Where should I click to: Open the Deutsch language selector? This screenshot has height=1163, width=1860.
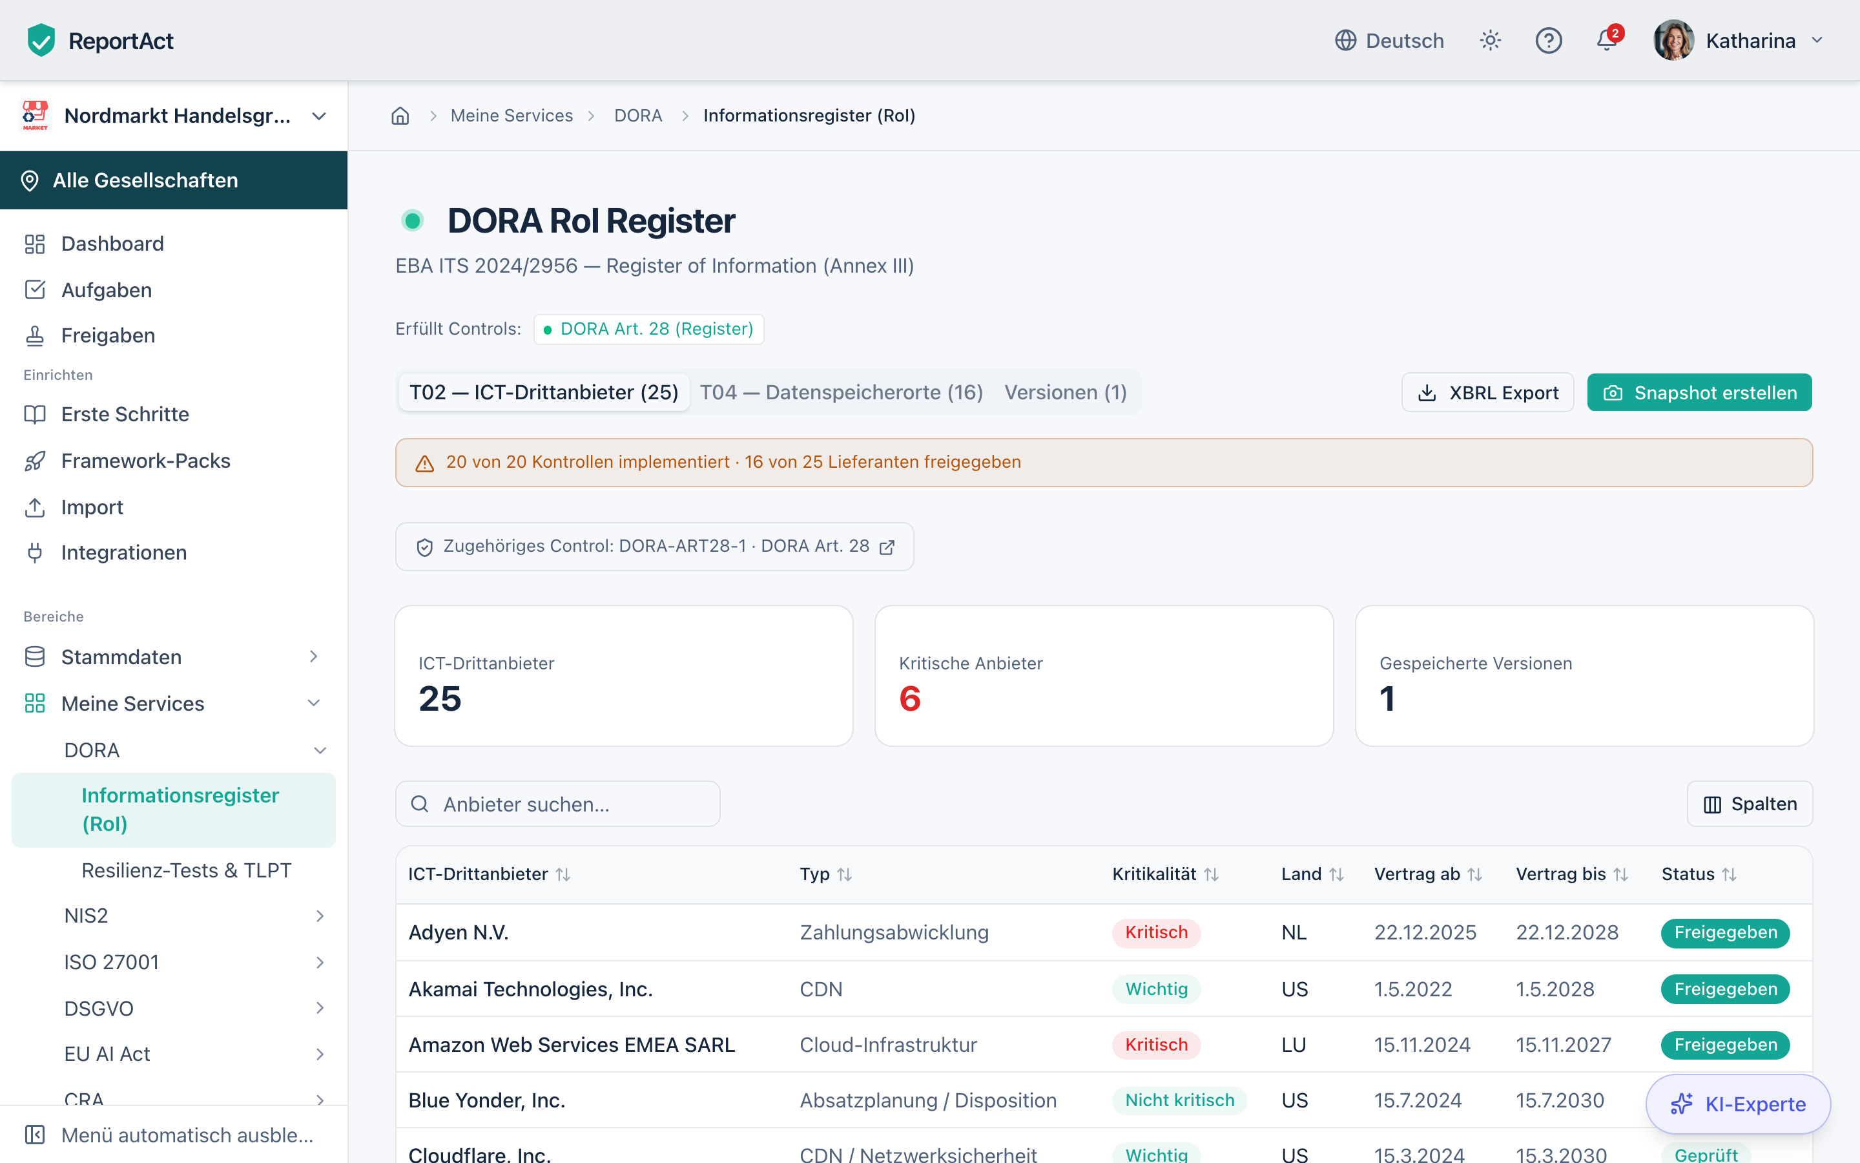[1390, 40]
